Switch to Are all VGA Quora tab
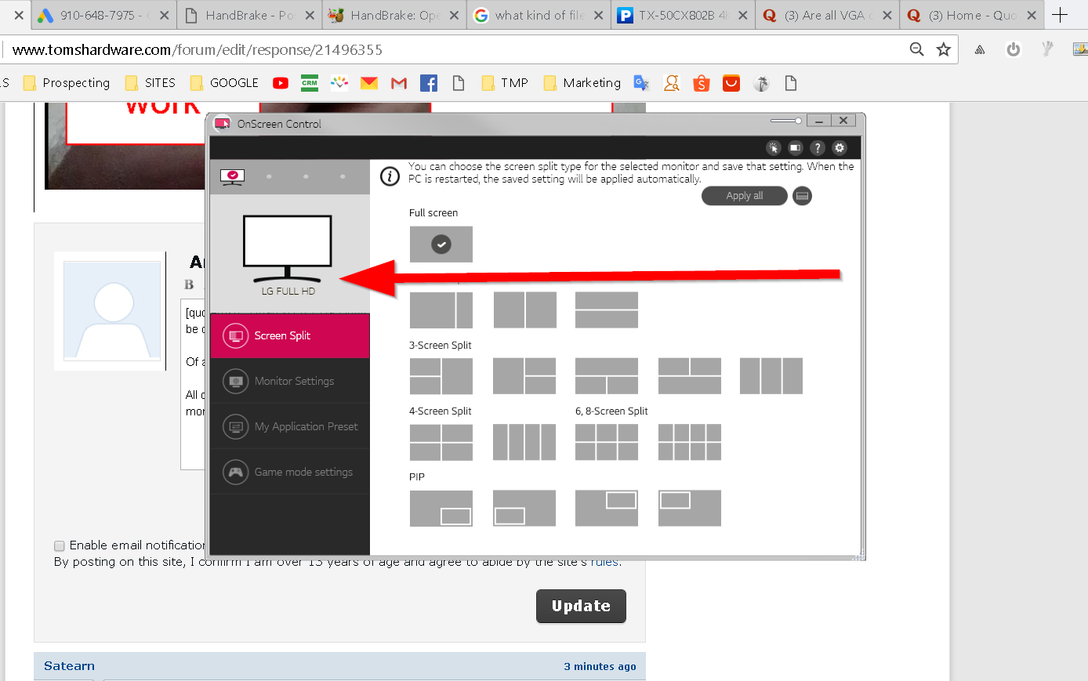The width and height of the screenshot is (1088, 681). [829, 15]
